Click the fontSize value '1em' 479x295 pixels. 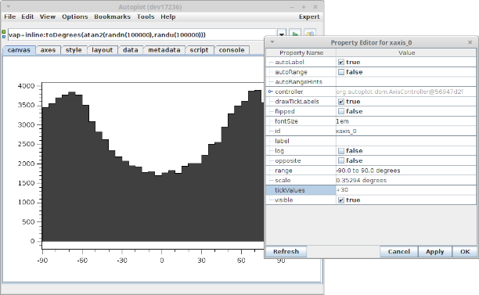(x=343, y=121)
